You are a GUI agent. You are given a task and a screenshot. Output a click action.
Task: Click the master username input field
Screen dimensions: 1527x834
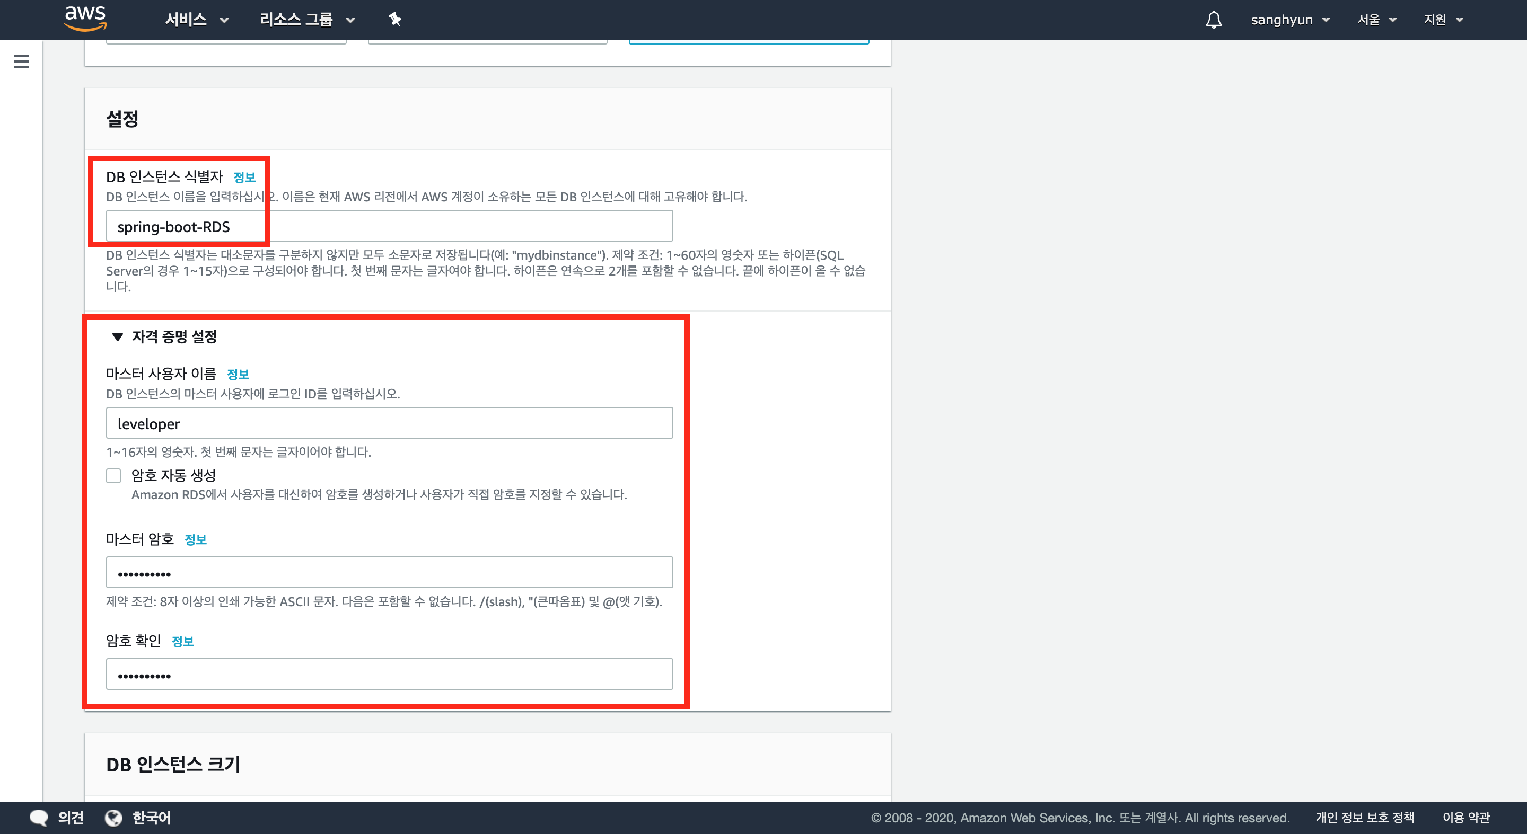[389, 423]
